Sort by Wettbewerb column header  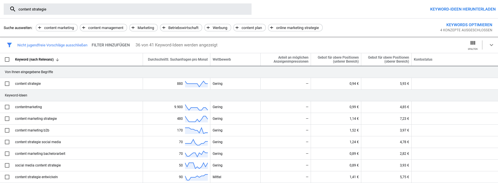pyautogui.click(x=222, y=59)
